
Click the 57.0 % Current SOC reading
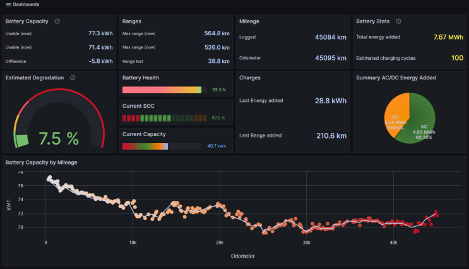(x=218, y=118)
